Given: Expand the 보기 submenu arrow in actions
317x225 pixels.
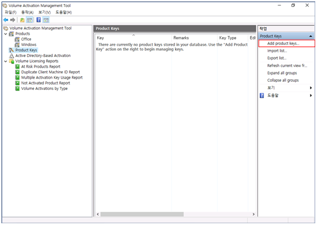Looking at the screenshot, I should (311, 88).
